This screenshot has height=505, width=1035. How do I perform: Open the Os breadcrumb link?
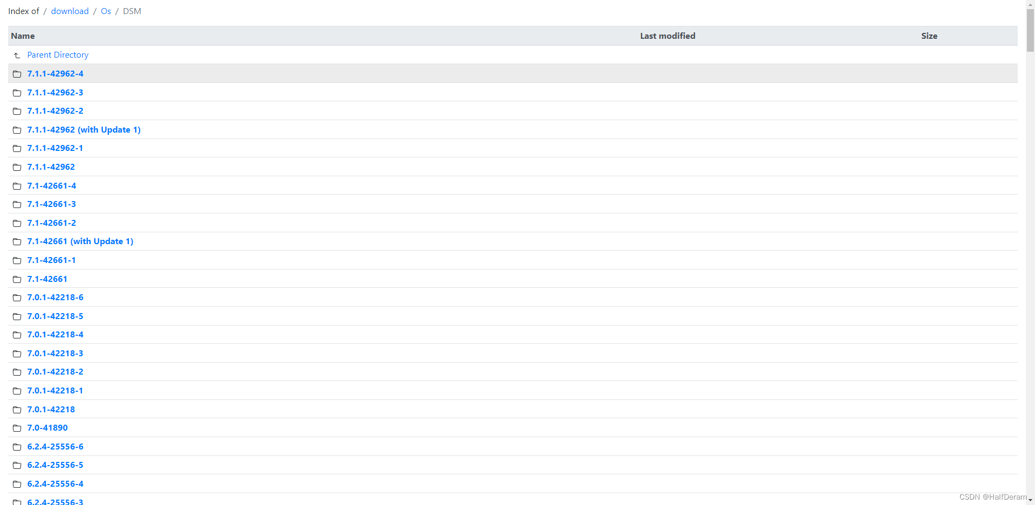point(106,11)
